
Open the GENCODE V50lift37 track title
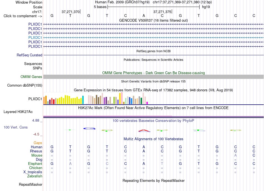point(153,20)
